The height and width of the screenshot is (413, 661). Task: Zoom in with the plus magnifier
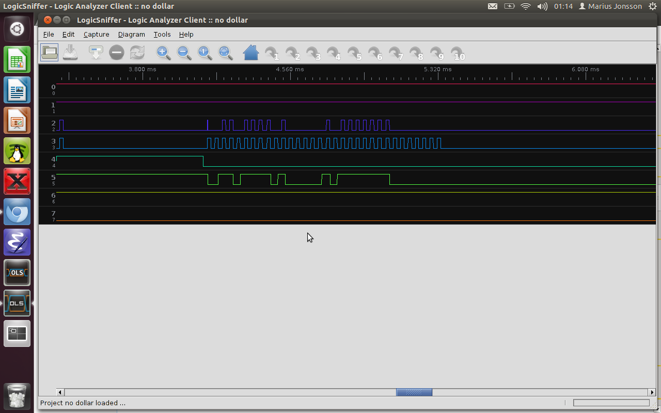point(164,52)
